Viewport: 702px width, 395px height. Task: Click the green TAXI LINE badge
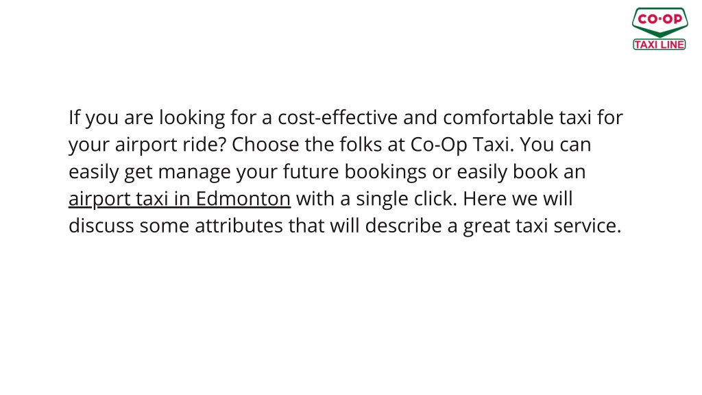(659, 45)
